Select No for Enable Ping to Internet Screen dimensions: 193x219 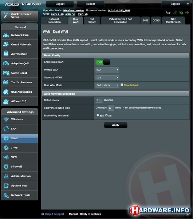coord(106,115)
